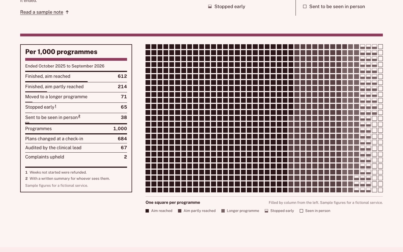Click the "One square per programme" caption

173,202
